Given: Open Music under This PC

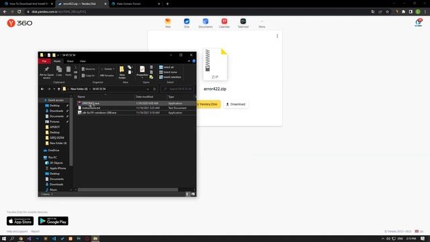Looking at the screenshot, I should 53,190.
